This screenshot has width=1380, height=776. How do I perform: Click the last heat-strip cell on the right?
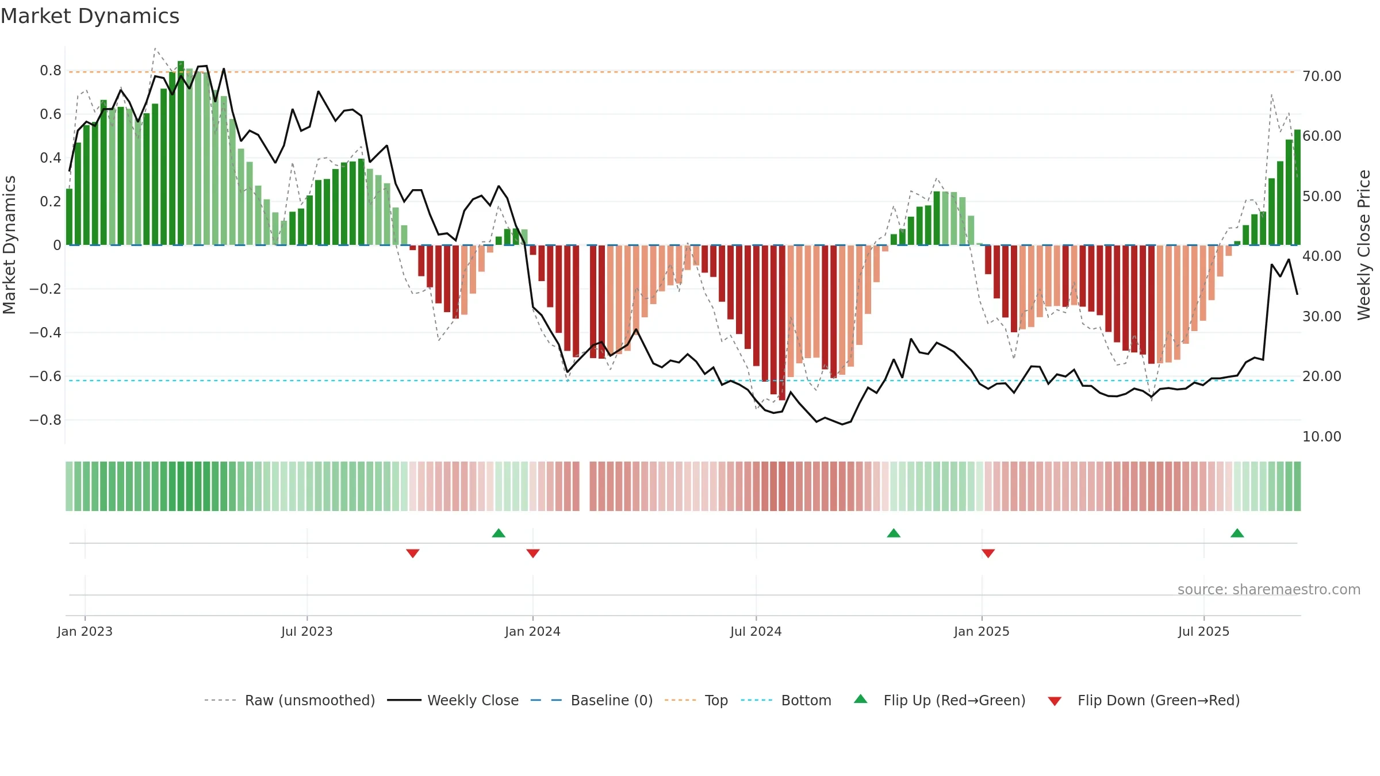click(1297, 486)
